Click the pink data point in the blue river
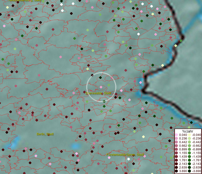The image size is (202, 174). [141, 82]
